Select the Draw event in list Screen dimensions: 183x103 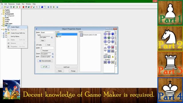tap(66, 37)
